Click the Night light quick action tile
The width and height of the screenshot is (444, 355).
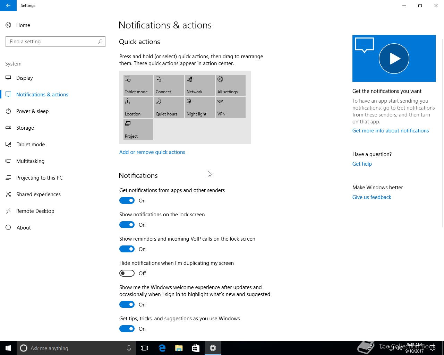200,107
